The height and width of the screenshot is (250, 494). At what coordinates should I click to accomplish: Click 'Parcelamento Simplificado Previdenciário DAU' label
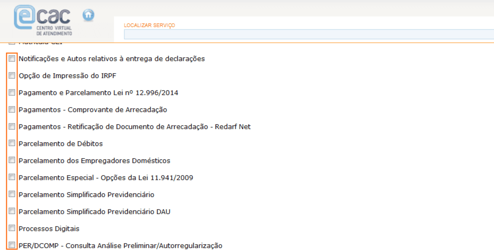95,212
